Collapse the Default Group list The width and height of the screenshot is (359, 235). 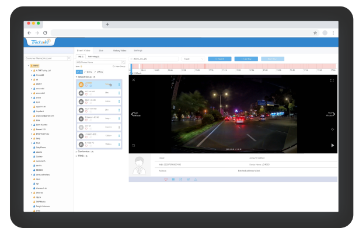[76, 77]
